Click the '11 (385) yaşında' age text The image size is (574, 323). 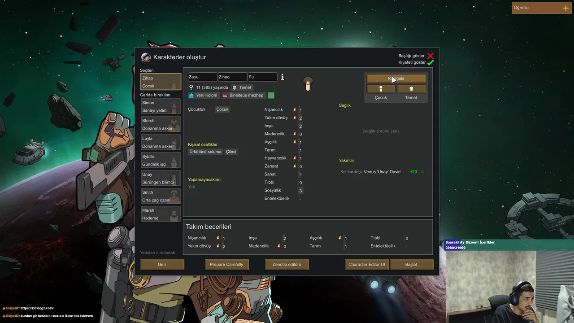pyautogui.click(x=212, y=87)
